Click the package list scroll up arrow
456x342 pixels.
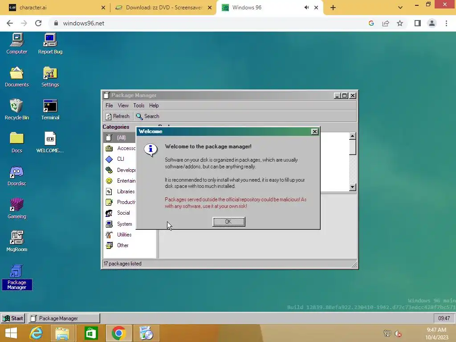353,136
